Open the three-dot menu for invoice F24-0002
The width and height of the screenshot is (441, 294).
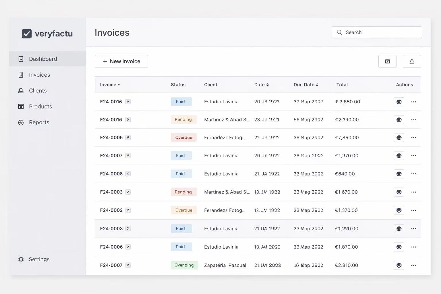click(413, 210)
